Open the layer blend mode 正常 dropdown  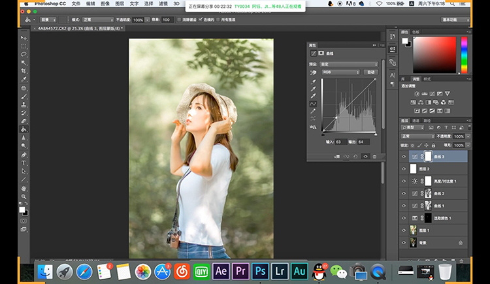pos(418,136)
